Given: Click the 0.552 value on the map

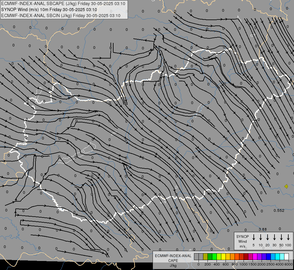Looking at the screenshot, I should pyautogui.click(x=279, y=210).
